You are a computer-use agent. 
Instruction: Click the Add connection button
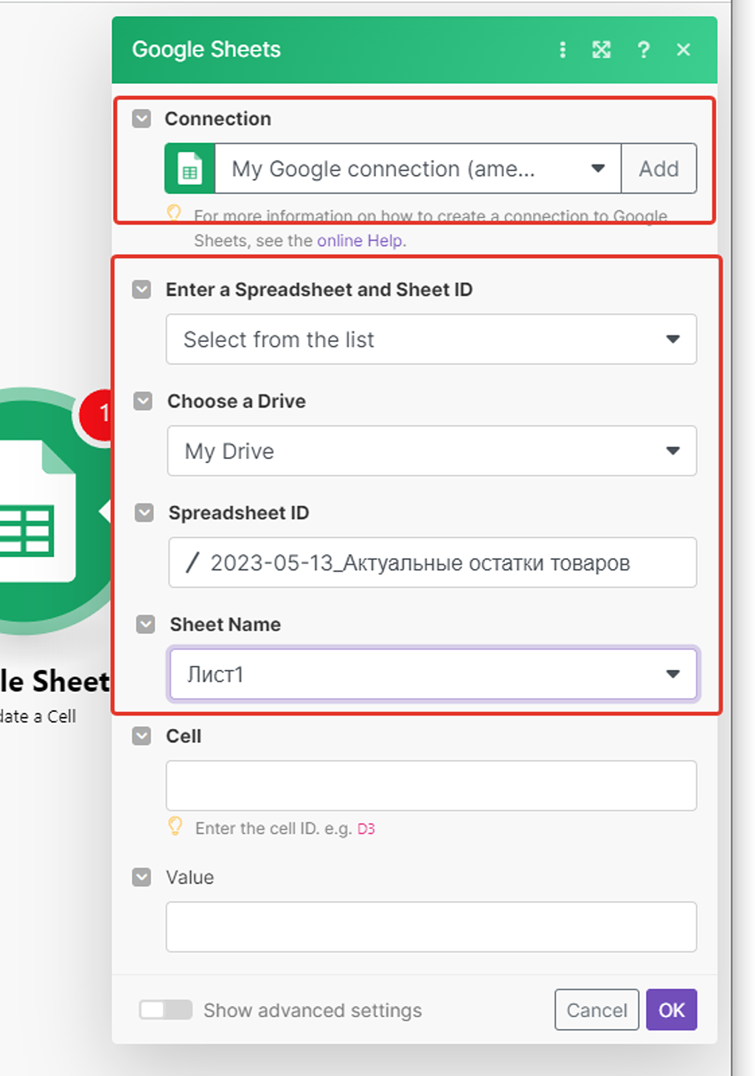pos(659,169)
